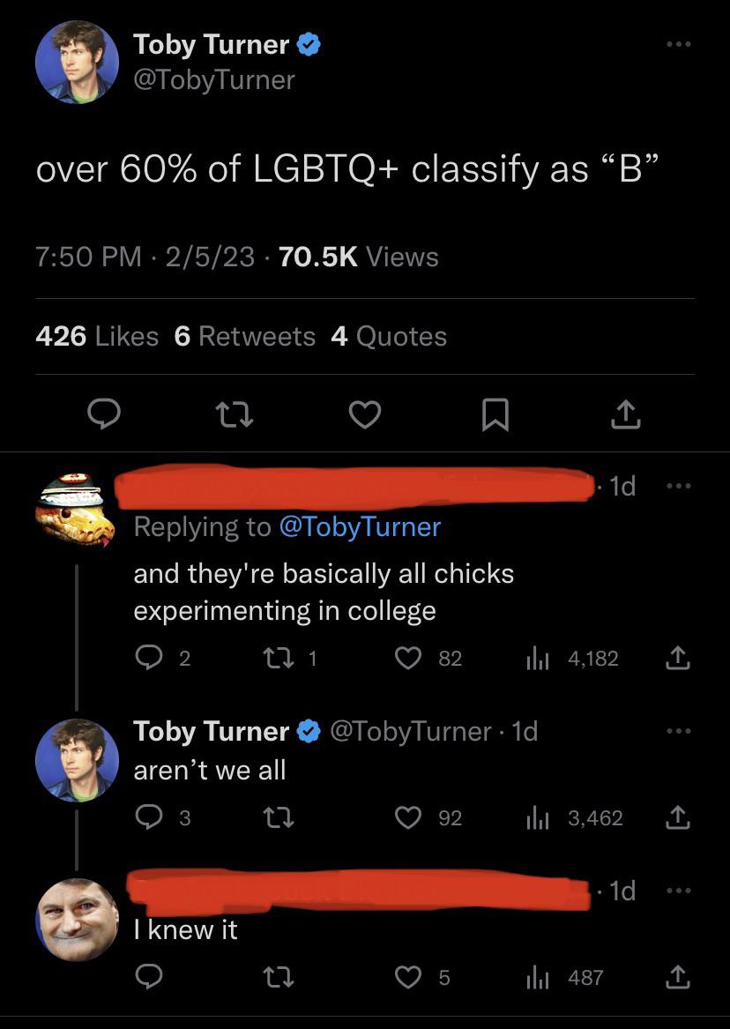The width and height of the screenshot is (730, 1029).
Task: Share the main tweet
Action: point(625,414)
